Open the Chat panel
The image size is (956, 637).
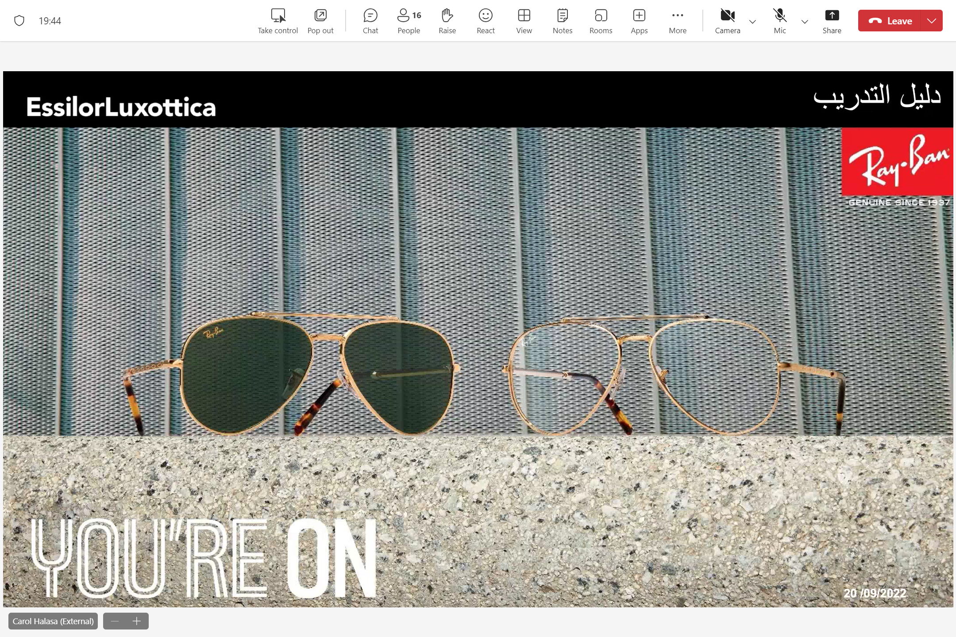pos(370,21)
